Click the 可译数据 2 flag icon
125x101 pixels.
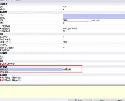point(1,80)
